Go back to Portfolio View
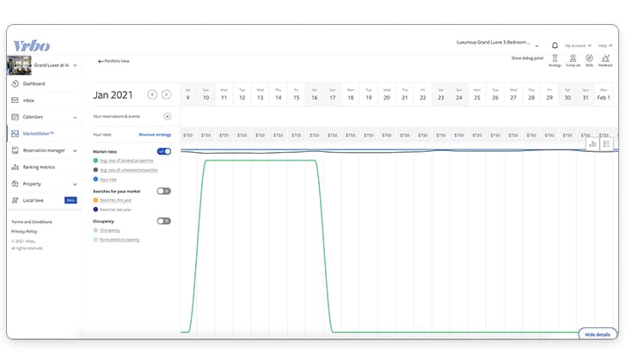 click(114, 61)
